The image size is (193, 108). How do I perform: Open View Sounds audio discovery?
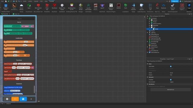click(141, 7)
